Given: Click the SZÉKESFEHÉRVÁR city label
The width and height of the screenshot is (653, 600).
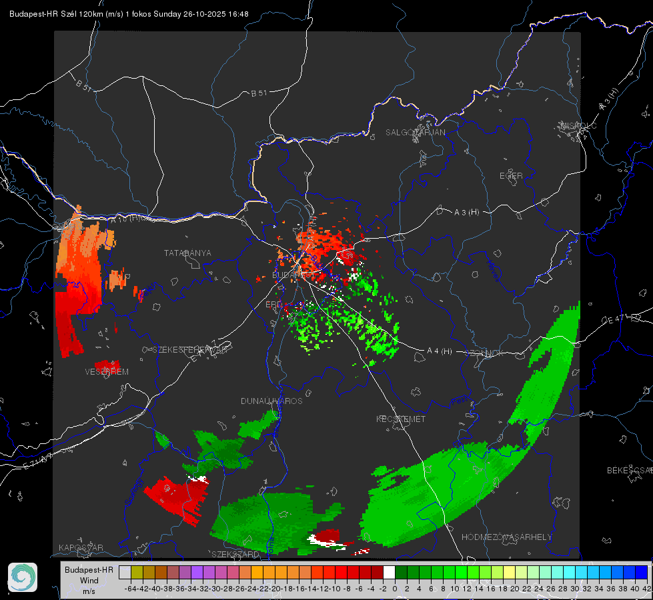Looking at the screenshot, I should [190, 350].
